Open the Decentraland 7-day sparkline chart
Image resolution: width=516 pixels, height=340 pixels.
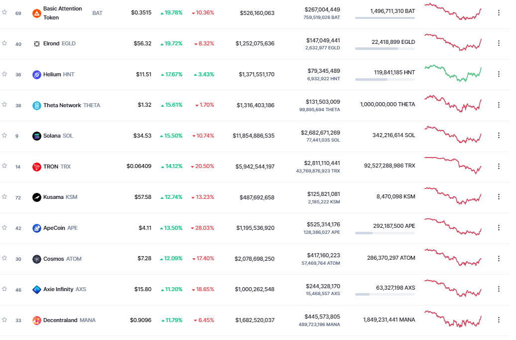[x=453, y=319]
